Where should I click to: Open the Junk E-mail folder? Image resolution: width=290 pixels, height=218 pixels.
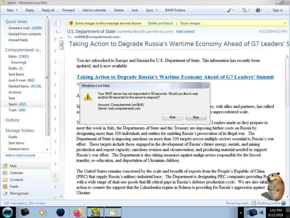22,80
